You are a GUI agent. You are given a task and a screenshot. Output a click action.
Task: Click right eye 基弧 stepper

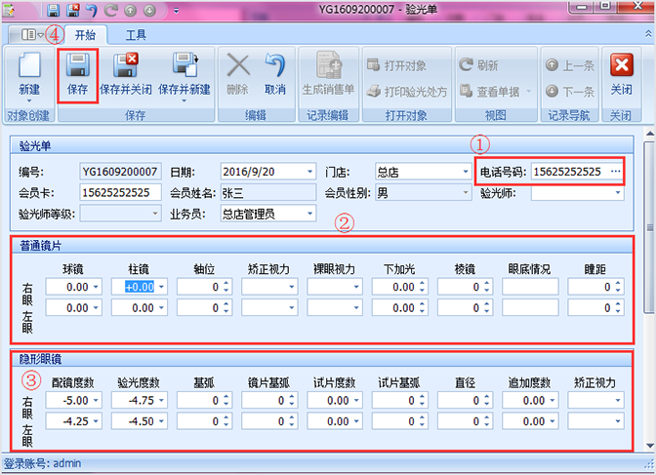tap(226, 400)
